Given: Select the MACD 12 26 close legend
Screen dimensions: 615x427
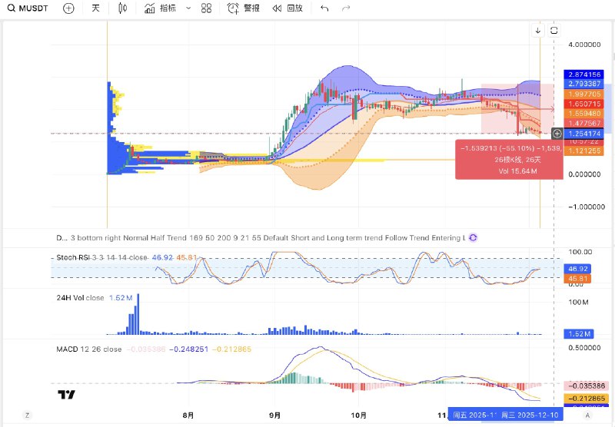Looking at the screenshot, I should pyautogui.click(x=88, y=349).
